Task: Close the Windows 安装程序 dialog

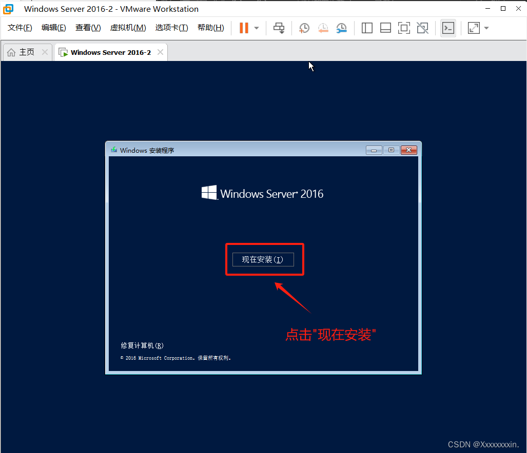Action: click(x=409, y=150)
